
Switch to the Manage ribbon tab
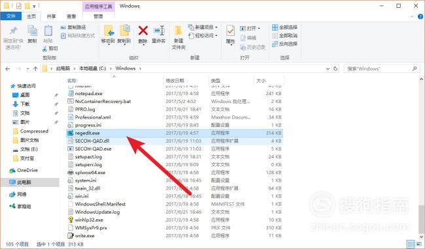point(98,16)
